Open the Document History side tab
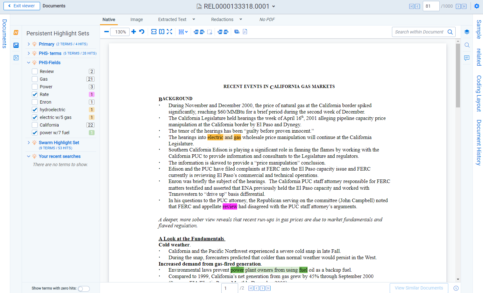The width and height of the screenshot is (483, 293). click(479, 143)
